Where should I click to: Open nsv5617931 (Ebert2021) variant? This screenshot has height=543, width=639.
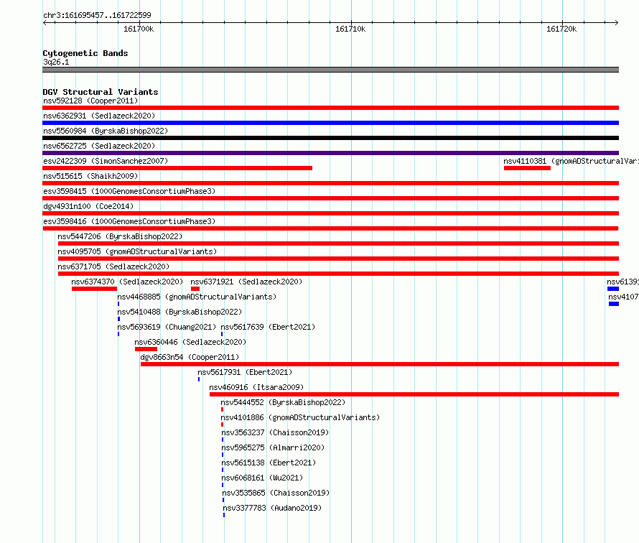[x=245, y=372]
